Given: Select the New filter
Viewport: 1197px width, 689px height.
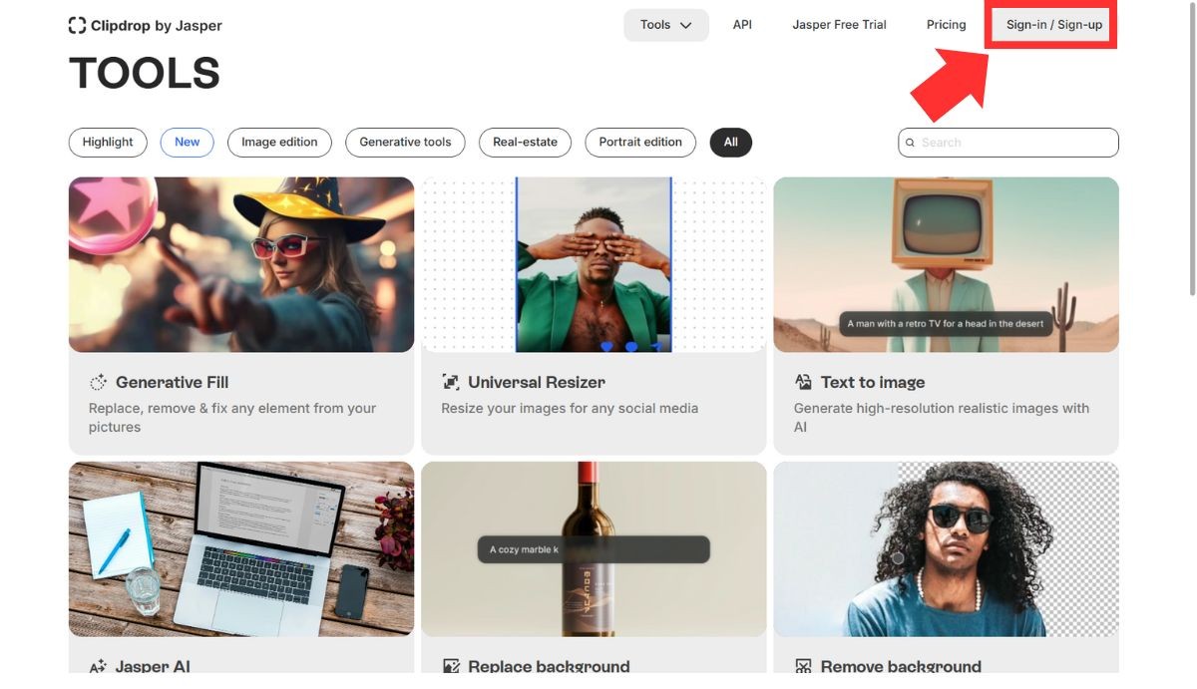Looking at the screenshot, I should [188, 142].
